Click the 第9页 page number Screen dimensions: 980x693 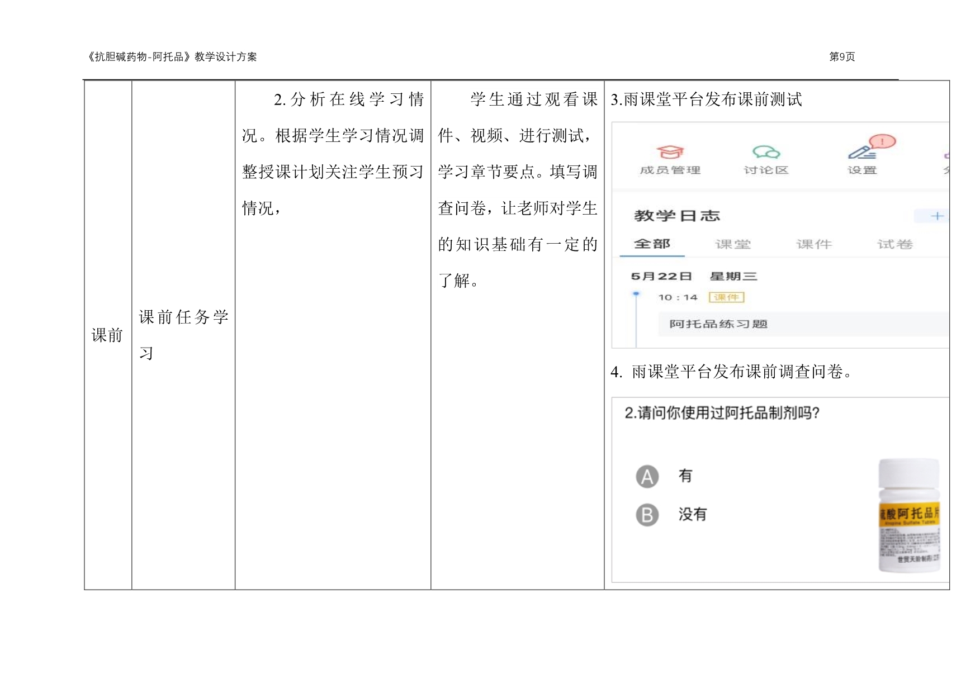(x=841, y=56)
